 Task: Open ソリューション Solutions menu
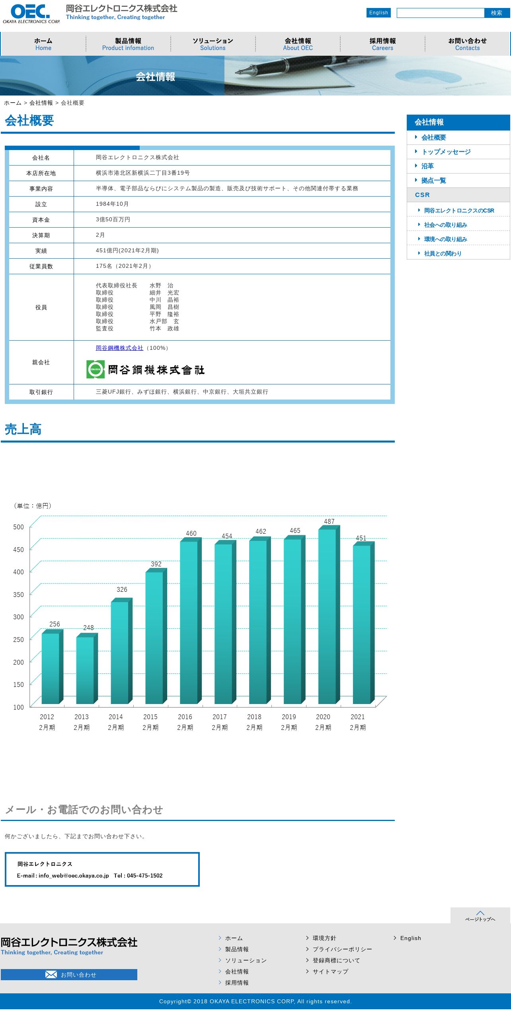point(213,44)
